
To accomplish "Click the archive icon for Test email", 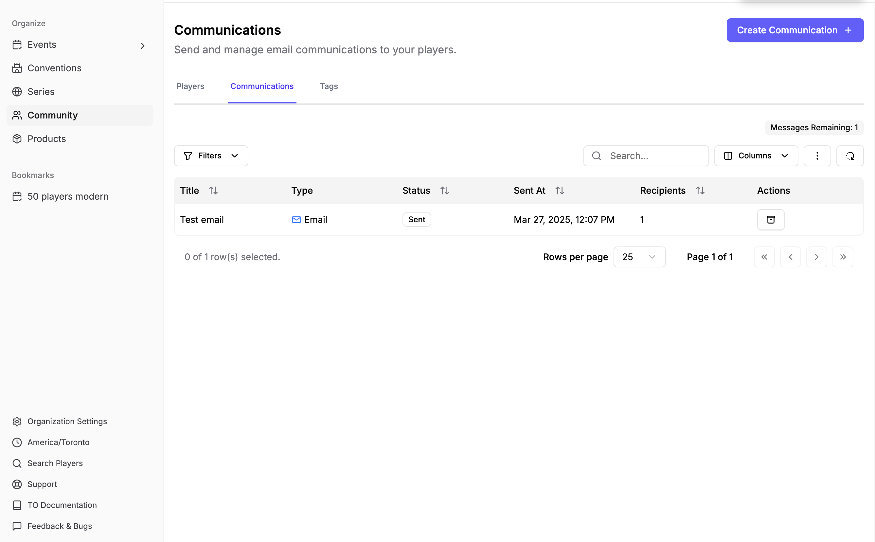I will [x=770, y=219].
